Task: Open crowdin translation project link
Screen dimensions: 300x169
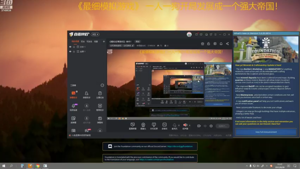Action: (157, 159)
